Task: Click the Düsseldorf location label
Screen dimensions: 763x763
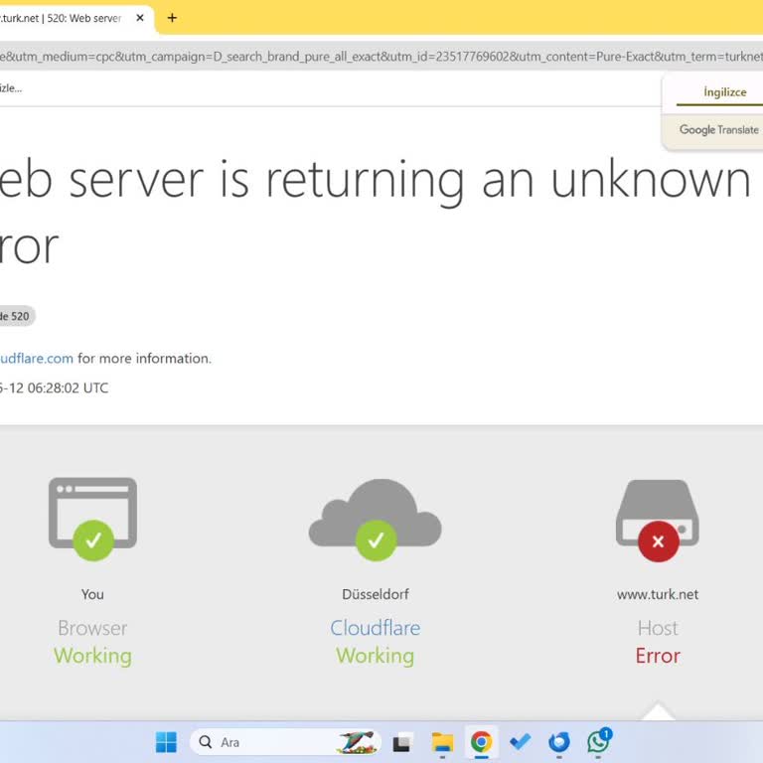Action: coord(376,594)
